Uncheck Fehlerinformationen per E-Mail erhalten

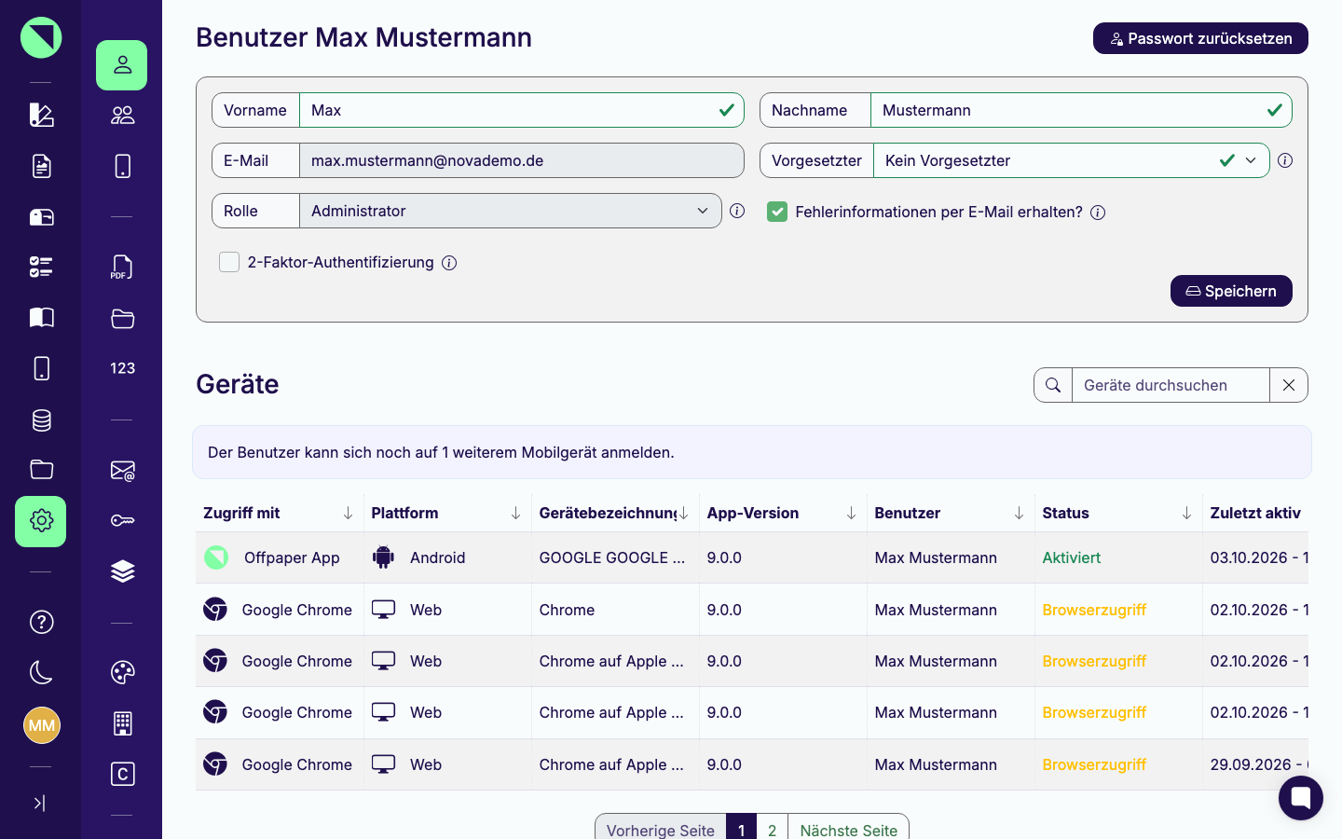[777, 212]
